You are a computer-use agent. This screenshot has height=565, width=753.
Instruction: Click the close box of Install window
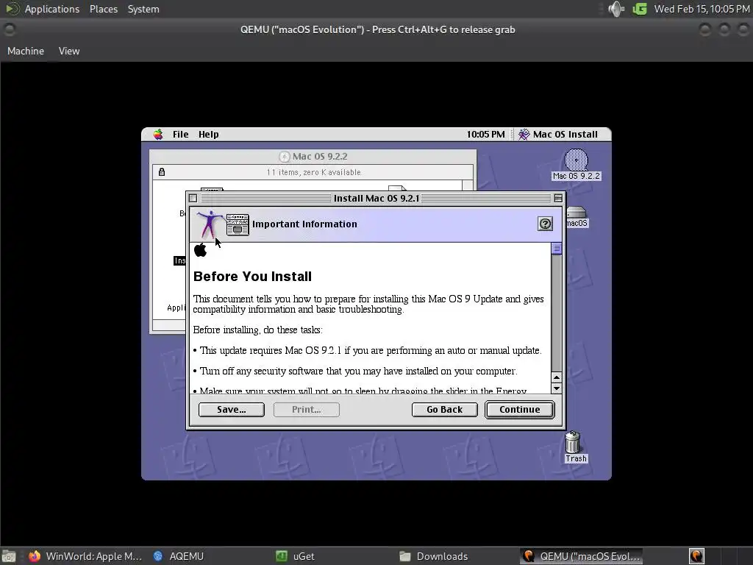tap(193, 199)
